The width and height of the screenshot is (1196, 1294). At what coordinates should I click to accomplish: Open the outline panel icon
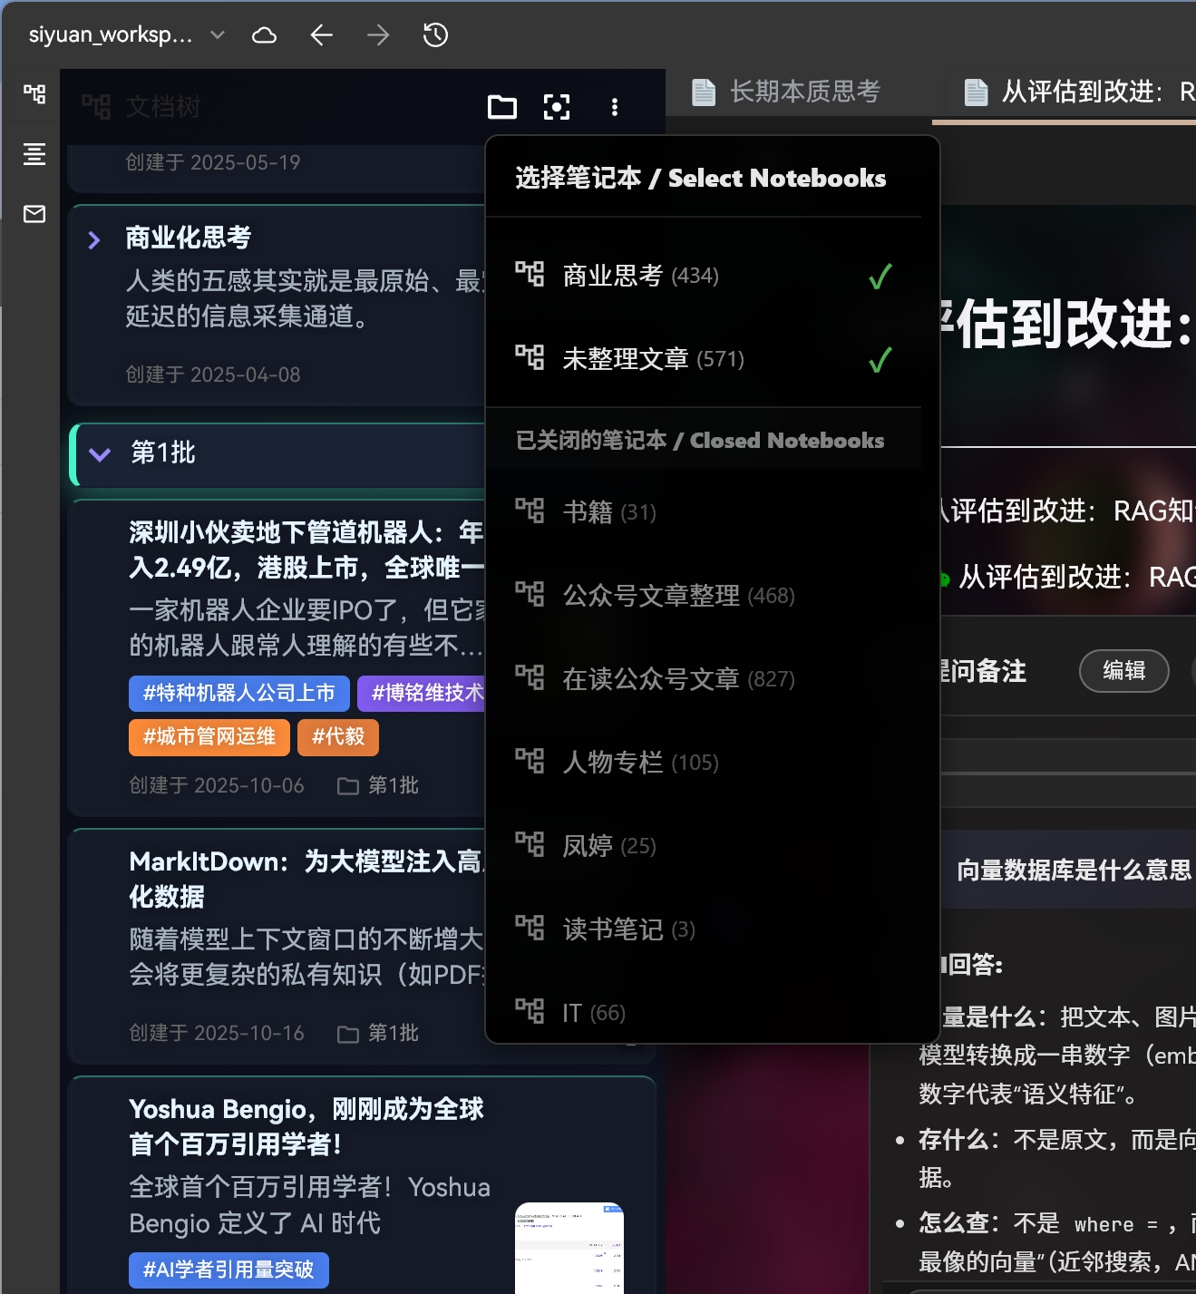[34, 154]
